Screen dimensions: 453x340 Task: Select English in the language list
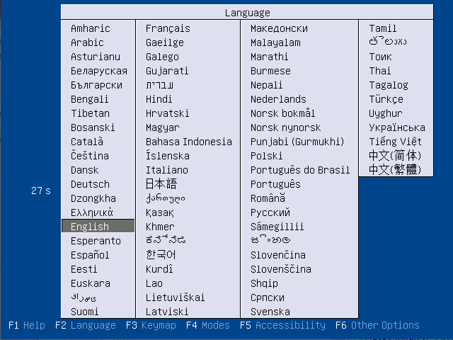pyautogui.click(x=98, y=226)
